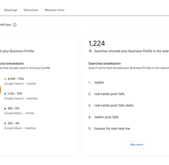Click the Searches breakdown heading
The width and height of the screenshot is (169, 165).
click(105, 64)
